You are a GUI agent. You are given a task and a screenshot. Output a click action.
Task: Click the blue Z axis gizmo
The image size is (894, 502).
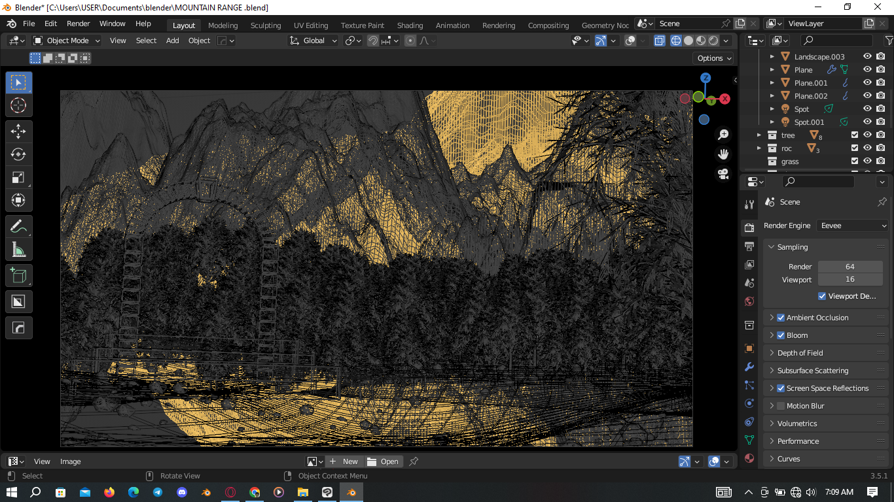(706, 78)
